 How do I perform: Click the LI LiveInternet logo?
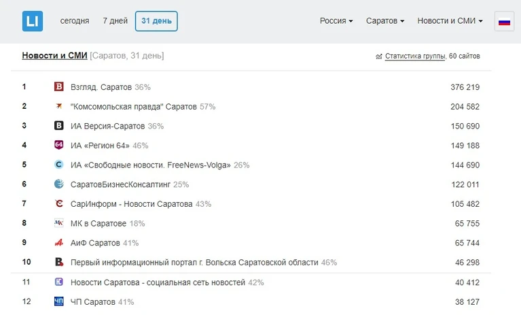[x=33, y=21]
